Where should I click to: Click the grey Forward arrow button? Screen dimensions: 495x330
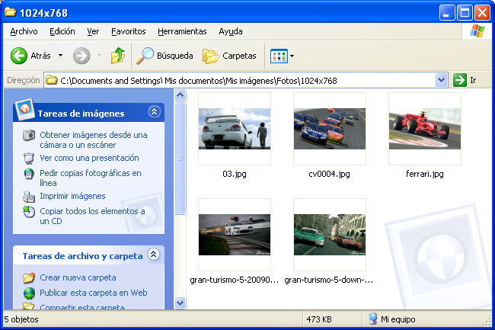pos(81,56)
